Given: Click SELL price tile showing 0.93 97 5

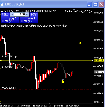Looking at the screenshot, I should pos(10,20).
